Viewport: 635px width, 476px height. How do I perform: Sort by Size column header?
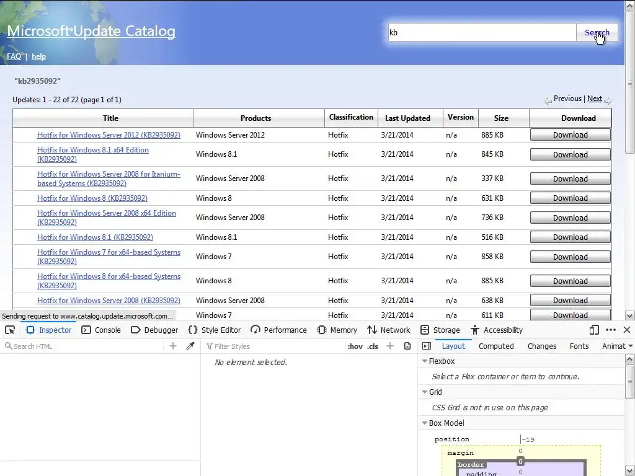pyautogui.click(x=501, y=118)
